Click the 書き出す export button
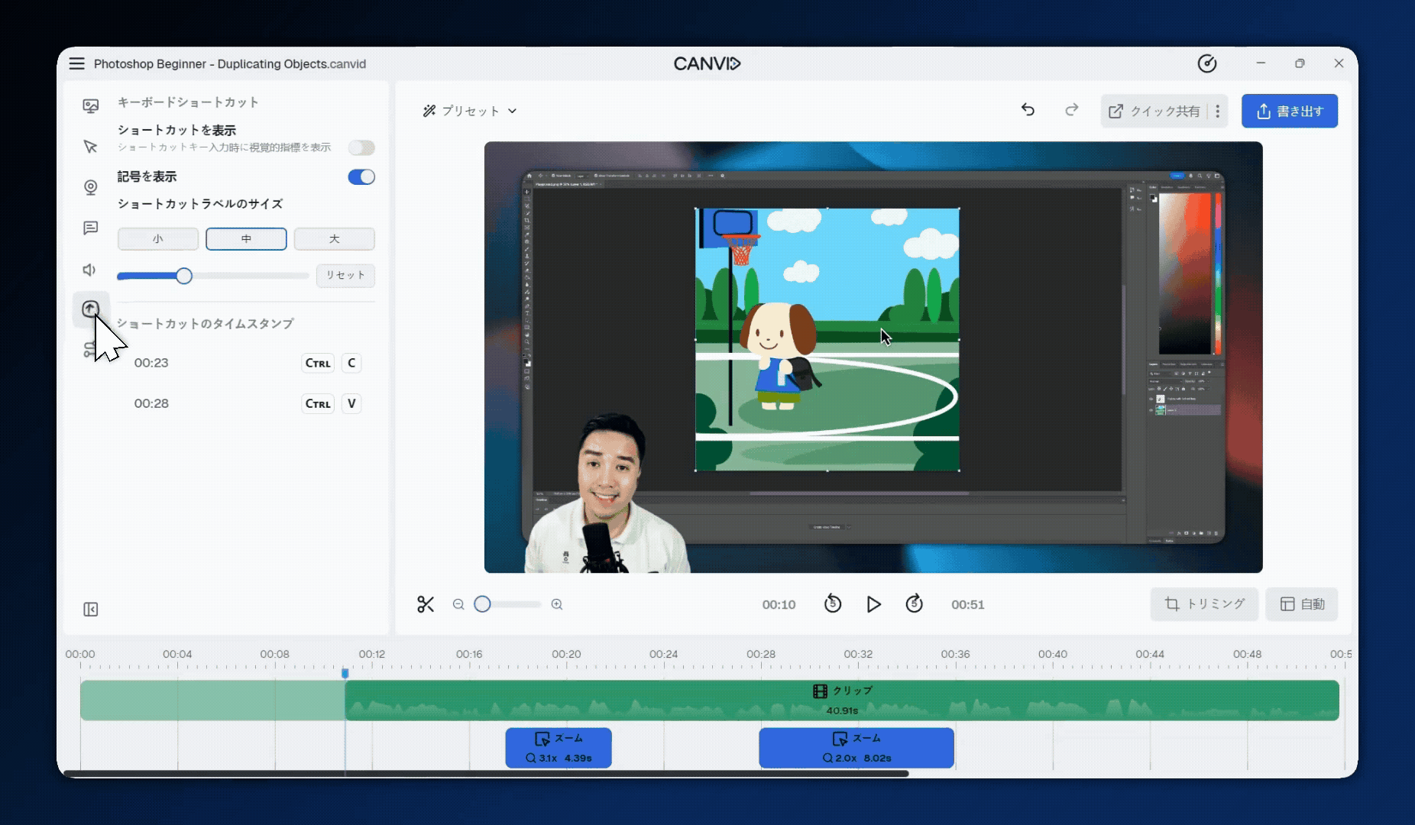1415x825 pixels. pyautogui.click(x=1289, y=112)
